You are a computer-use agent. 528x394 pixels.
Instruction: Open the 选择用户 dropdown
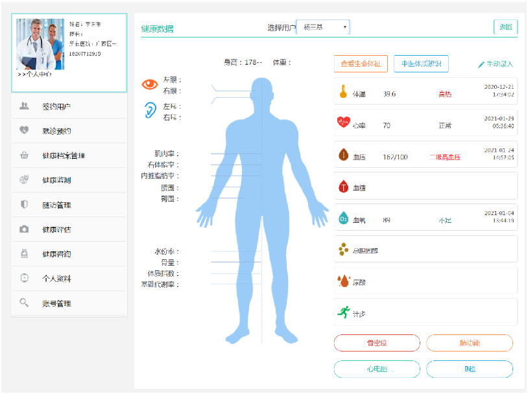point(324,27)
